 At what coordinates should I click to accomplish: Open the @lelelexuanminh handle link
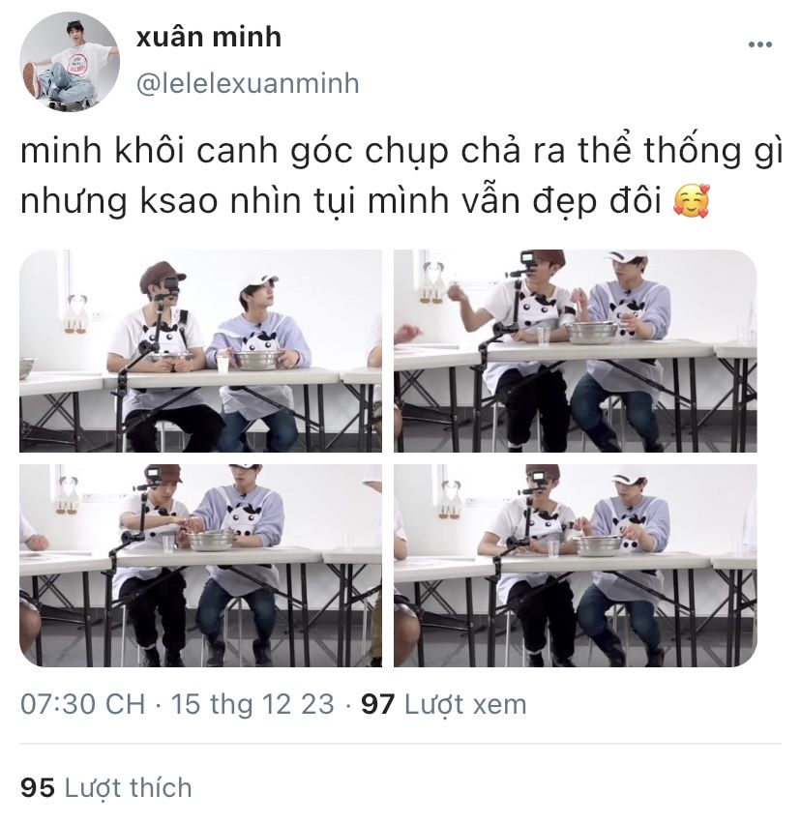(x=248, y=83)
